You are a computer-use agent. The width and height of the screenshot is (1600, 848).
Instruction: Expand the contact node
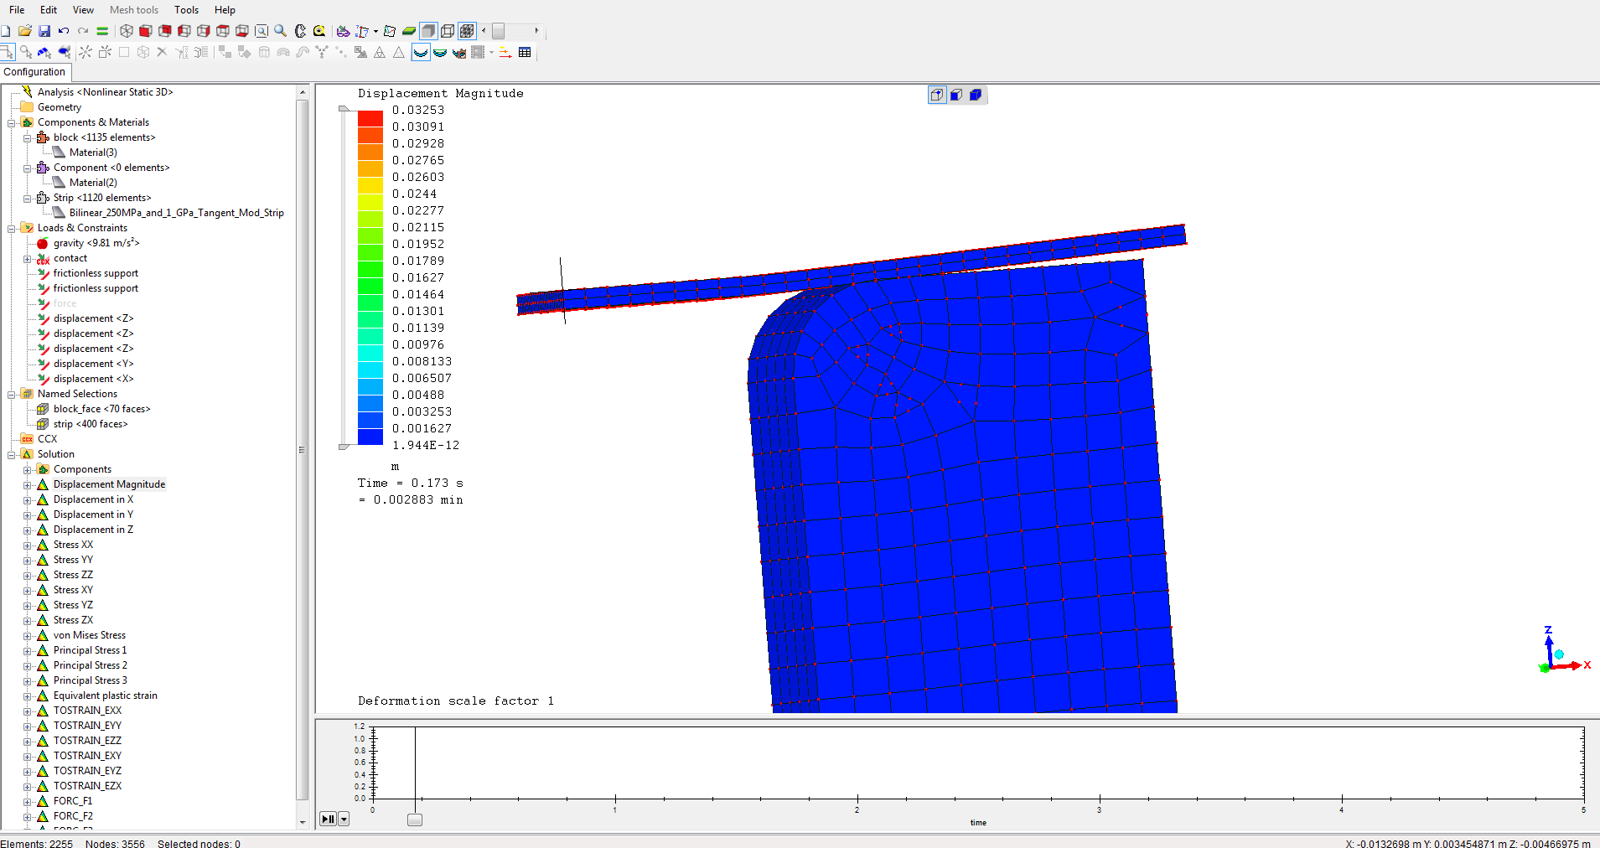[28, 258]
